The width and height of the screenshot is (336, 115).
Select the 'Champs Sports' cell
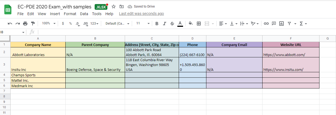[38, 75]
